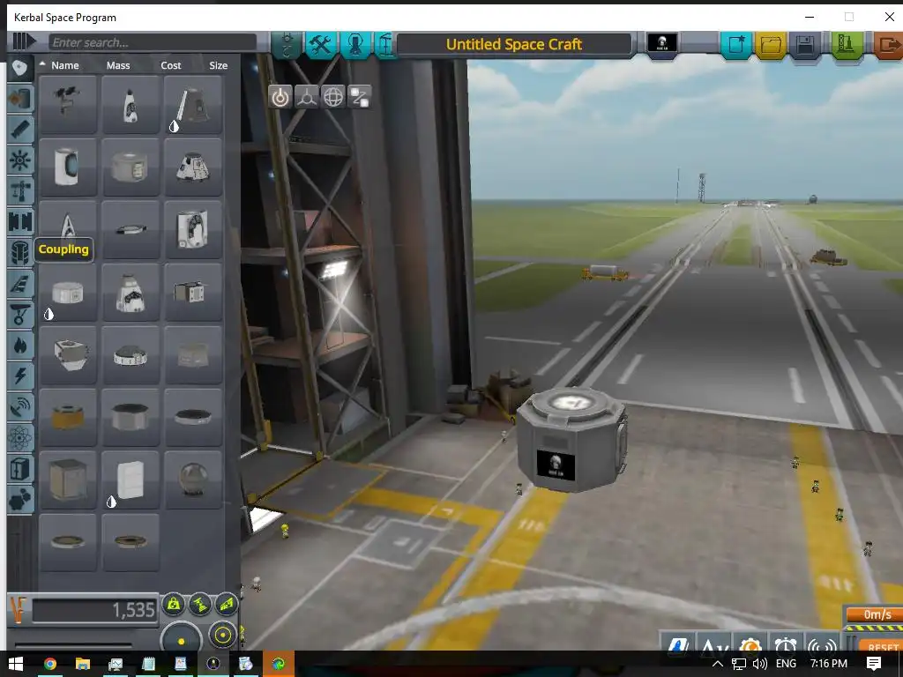Open the Communication parts category
This screenshot has width=903, height=677.
20,406
